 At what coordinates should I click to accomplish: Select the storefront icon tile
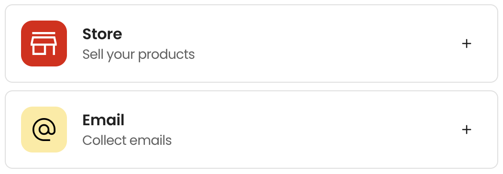(44, 43)
